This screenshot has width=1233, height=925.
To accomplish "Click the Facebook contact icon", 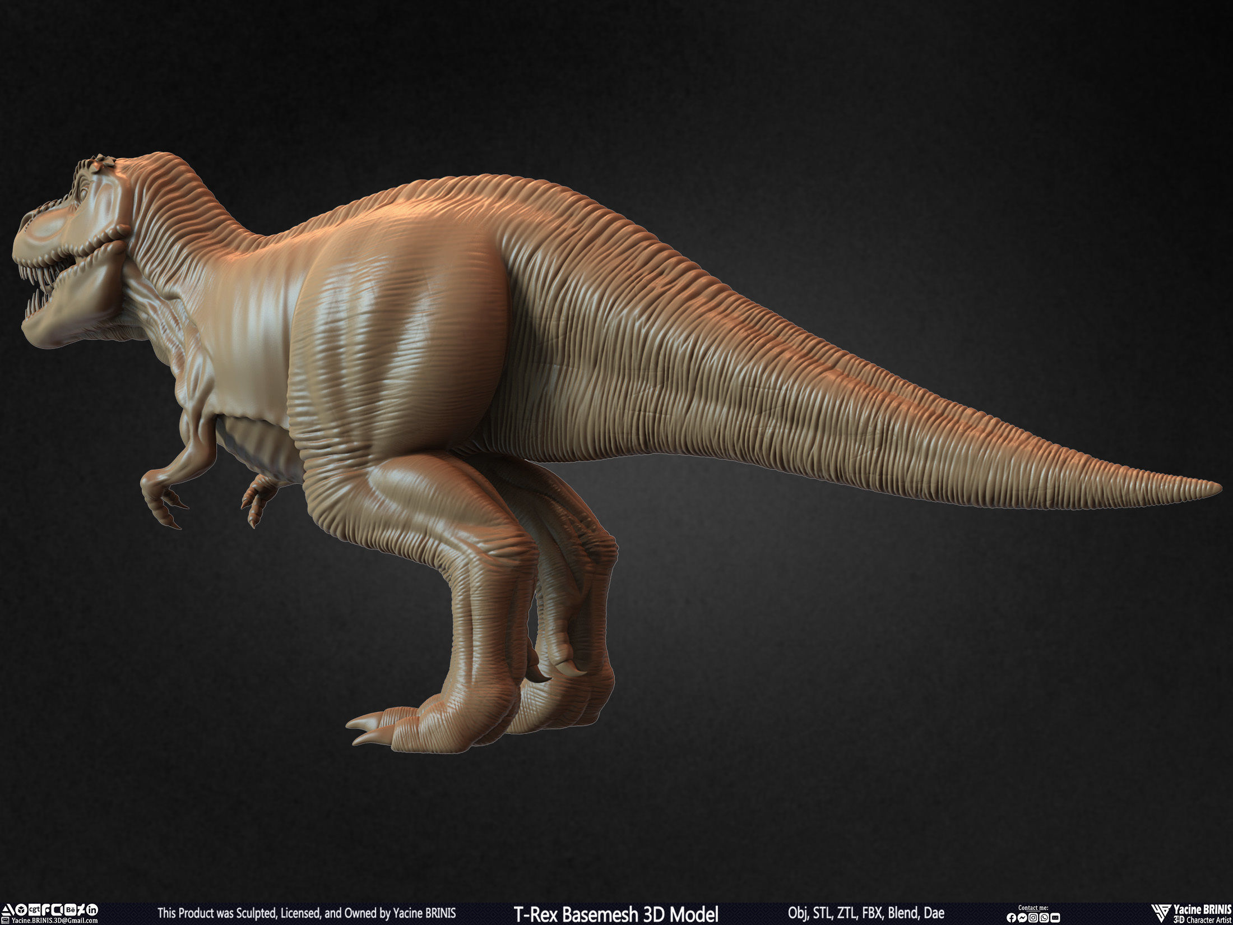I will 1012,918.
